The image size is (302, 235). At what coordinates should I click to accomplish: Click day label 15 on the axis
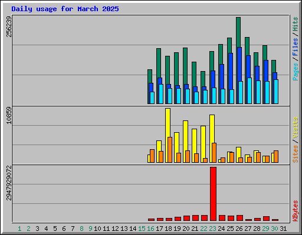(142, 229)
